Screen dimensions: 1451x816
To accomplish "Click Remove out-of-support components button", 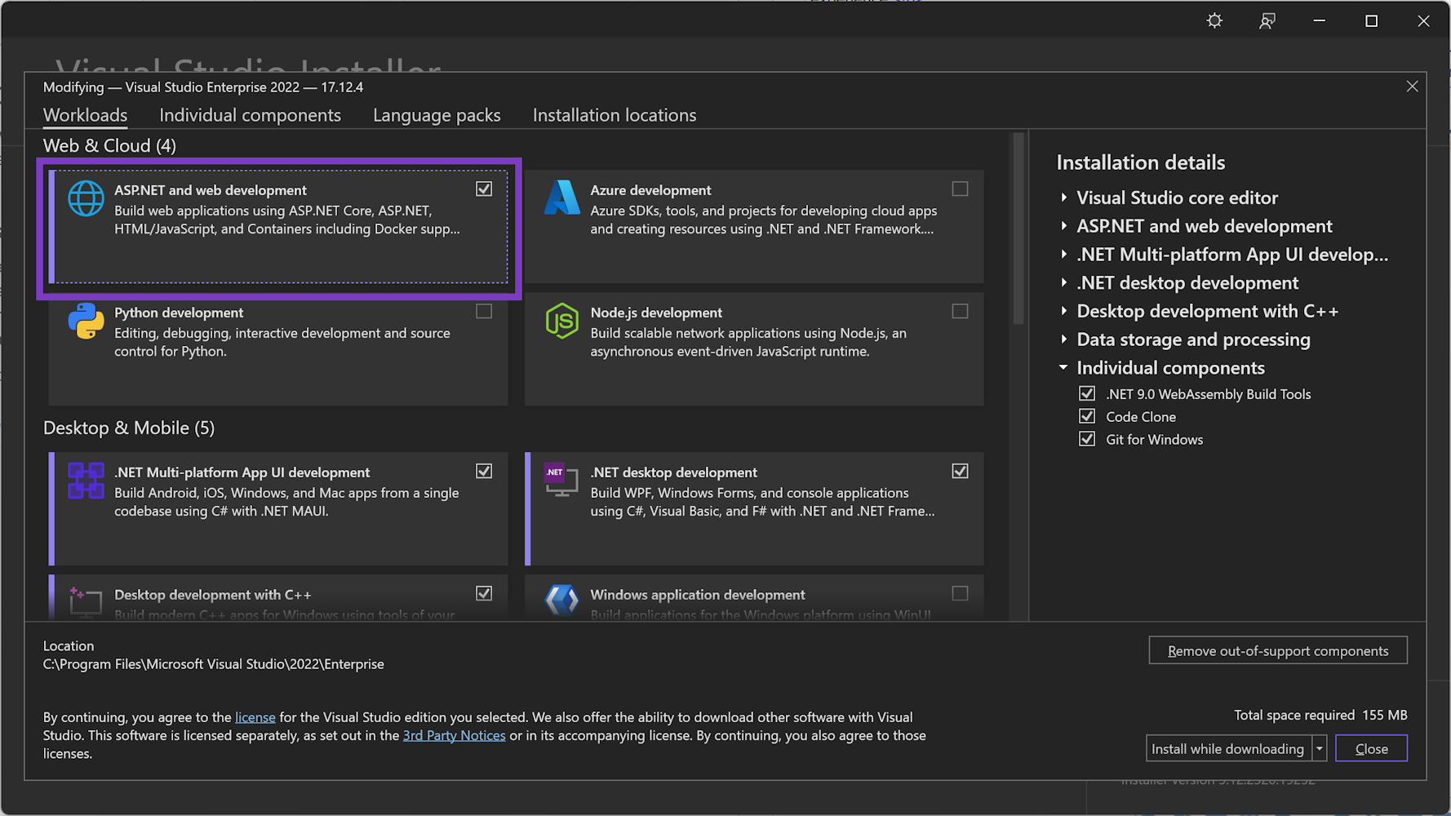I will coord(1278,650).
